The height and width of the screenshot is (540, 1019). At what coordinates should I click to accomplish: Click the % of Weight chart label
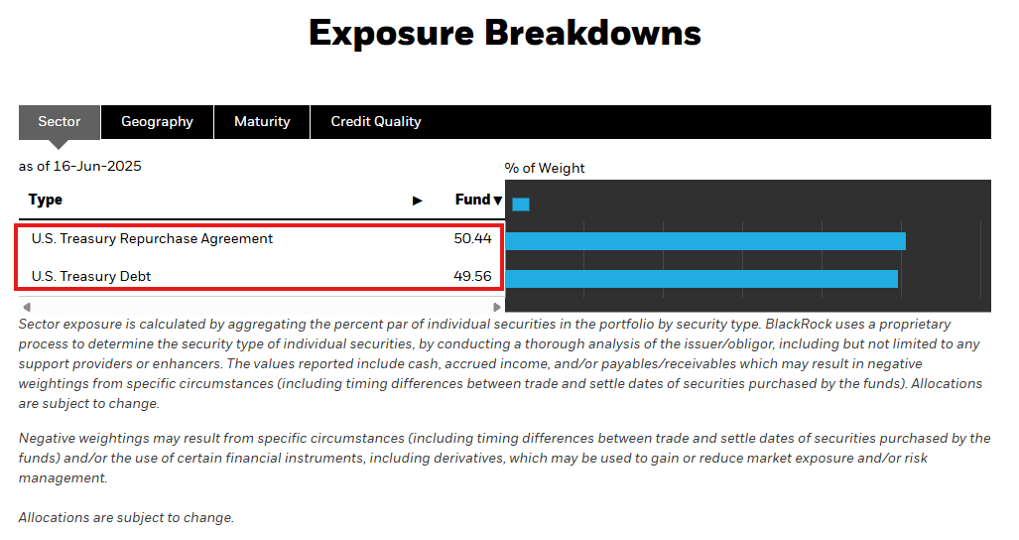point(545,169)
